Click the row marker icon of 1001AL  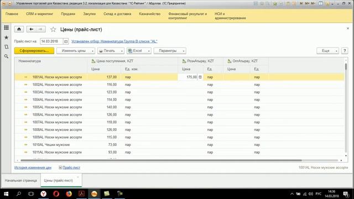[x=26, y=77]
